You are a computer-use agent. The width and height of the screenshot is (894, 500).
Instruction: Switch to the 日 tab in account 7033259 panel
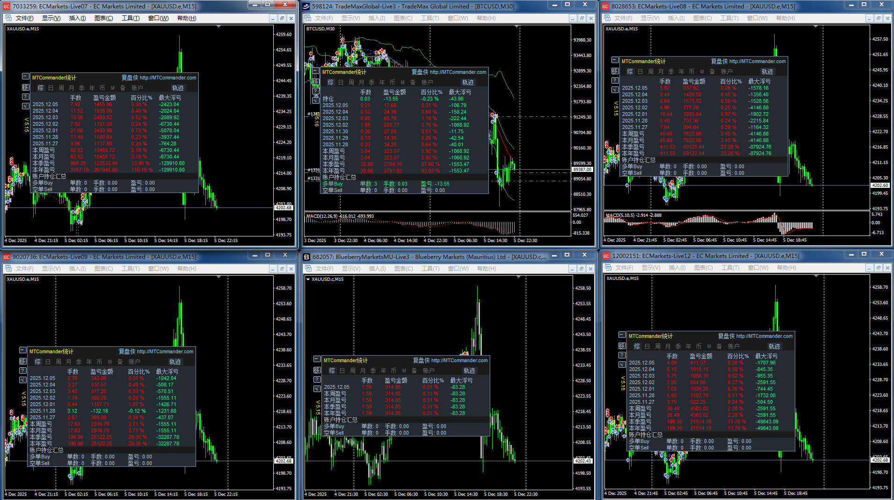(x=51, y=88)
